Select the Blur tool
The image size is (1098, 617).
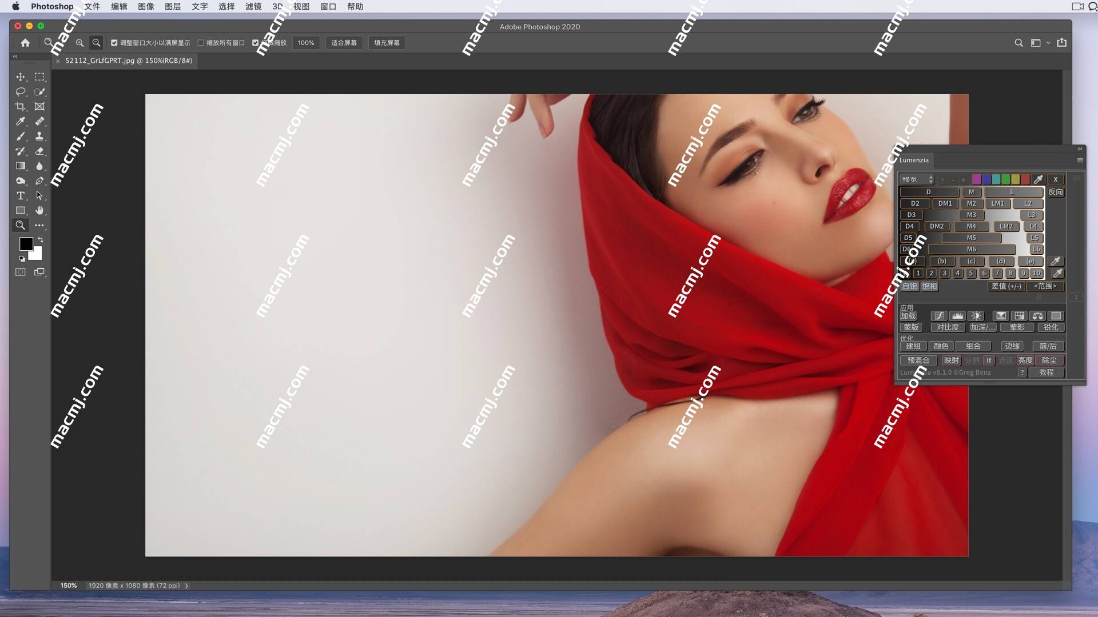pyautogui.click(x=39, y=166)
